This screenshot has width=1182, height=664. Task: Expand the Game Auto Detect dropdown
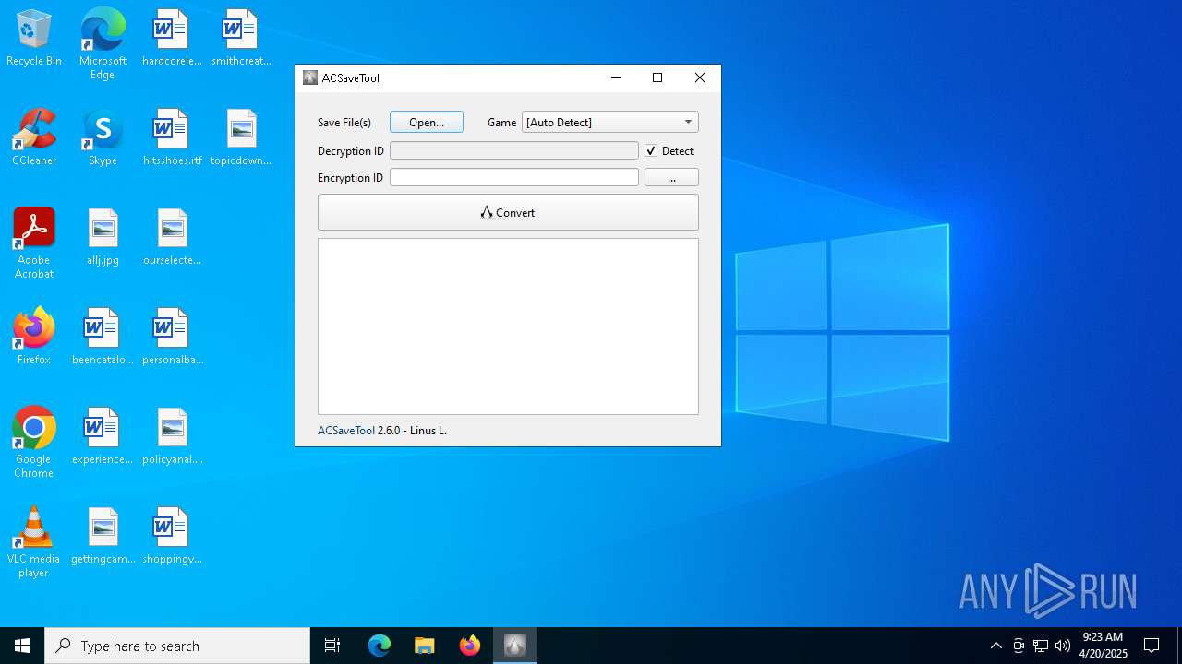click(x=610, y=122)
